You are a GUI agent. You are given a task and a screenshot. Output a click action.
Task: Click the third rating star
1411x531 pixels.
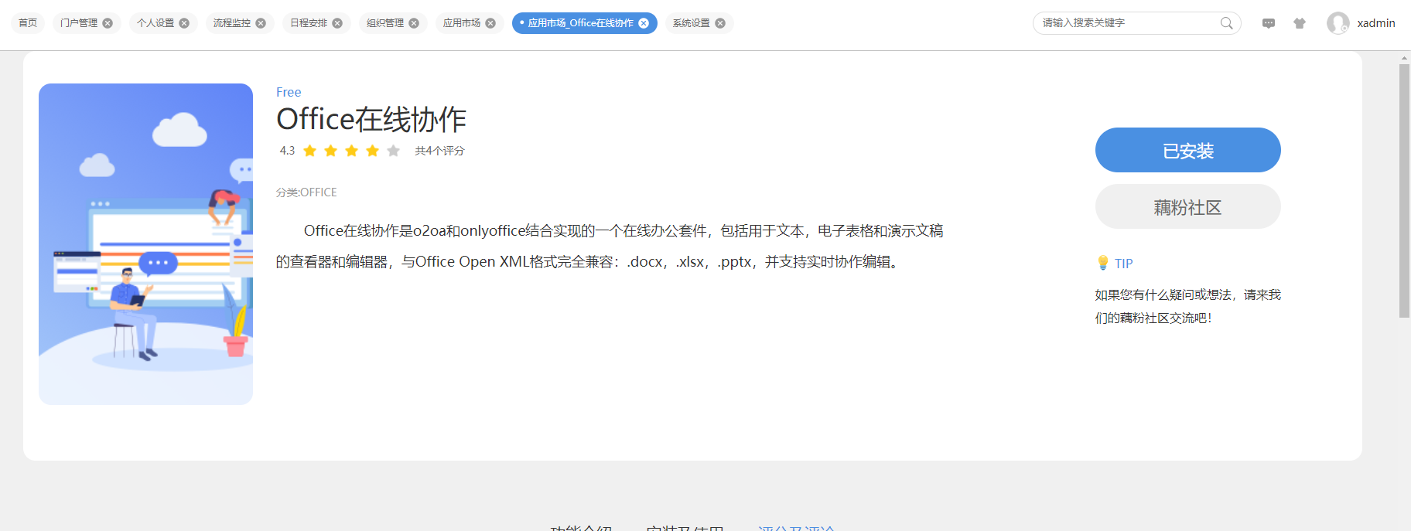point(352,151)
